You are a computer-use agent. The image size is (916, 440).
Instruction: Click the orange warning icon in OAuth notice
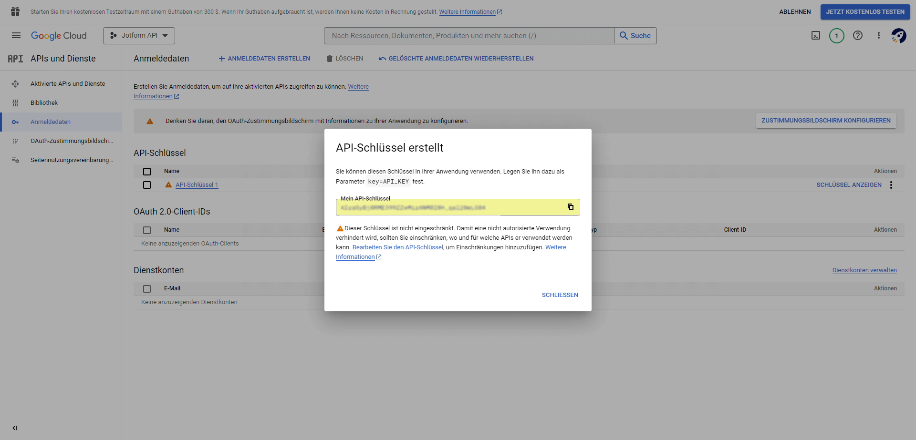tap(150, 121)
